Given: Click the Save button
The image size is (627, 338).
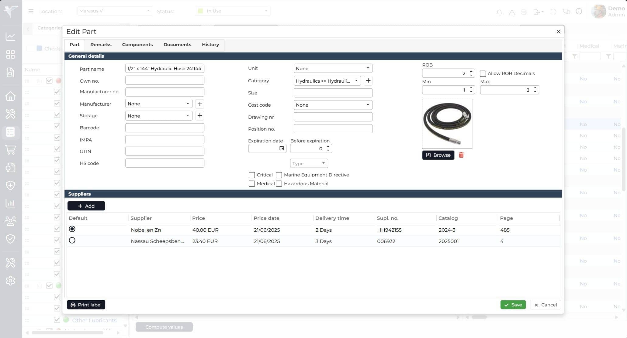Looking at the screenshot, I should [x=513, y=305].
